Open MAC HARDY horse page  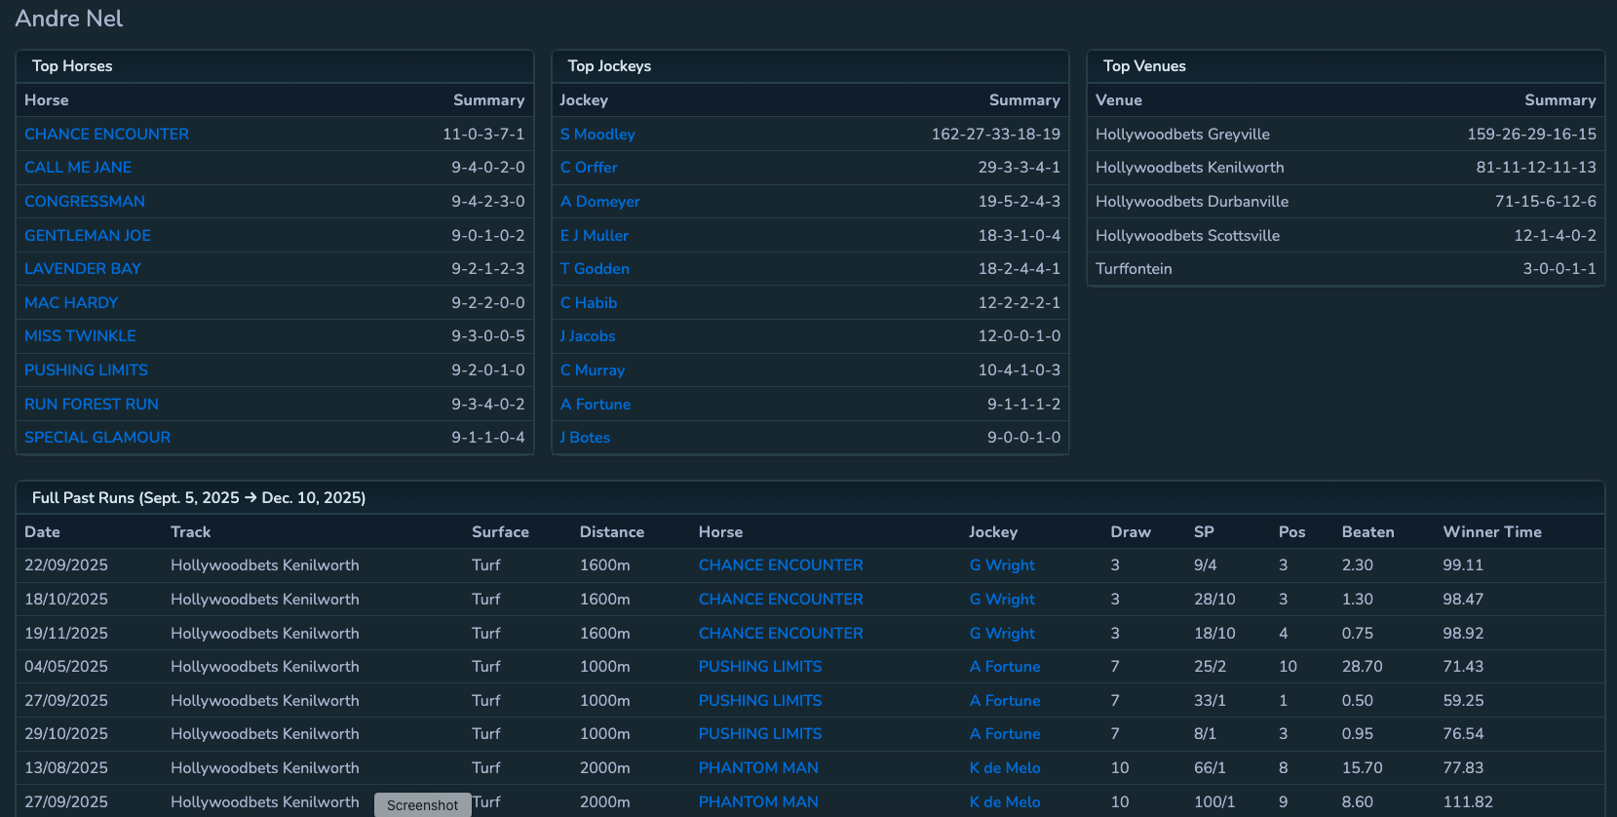tap(71, 302)
